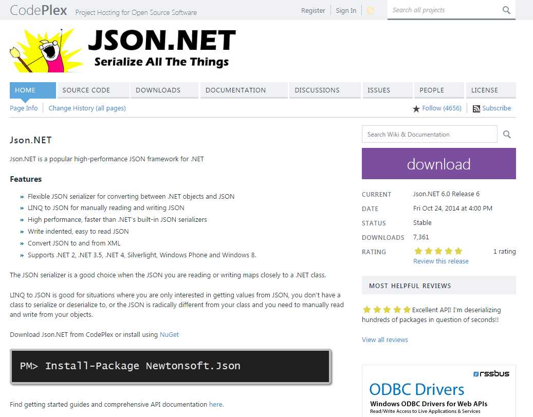Click 'Convert JSON to and from XML' item
Viewport: 533px width, 417px height.
click(x=74, y=243)
